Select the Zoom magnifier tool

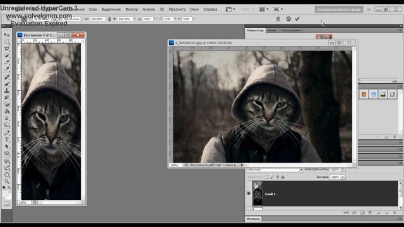coord(7,182)
